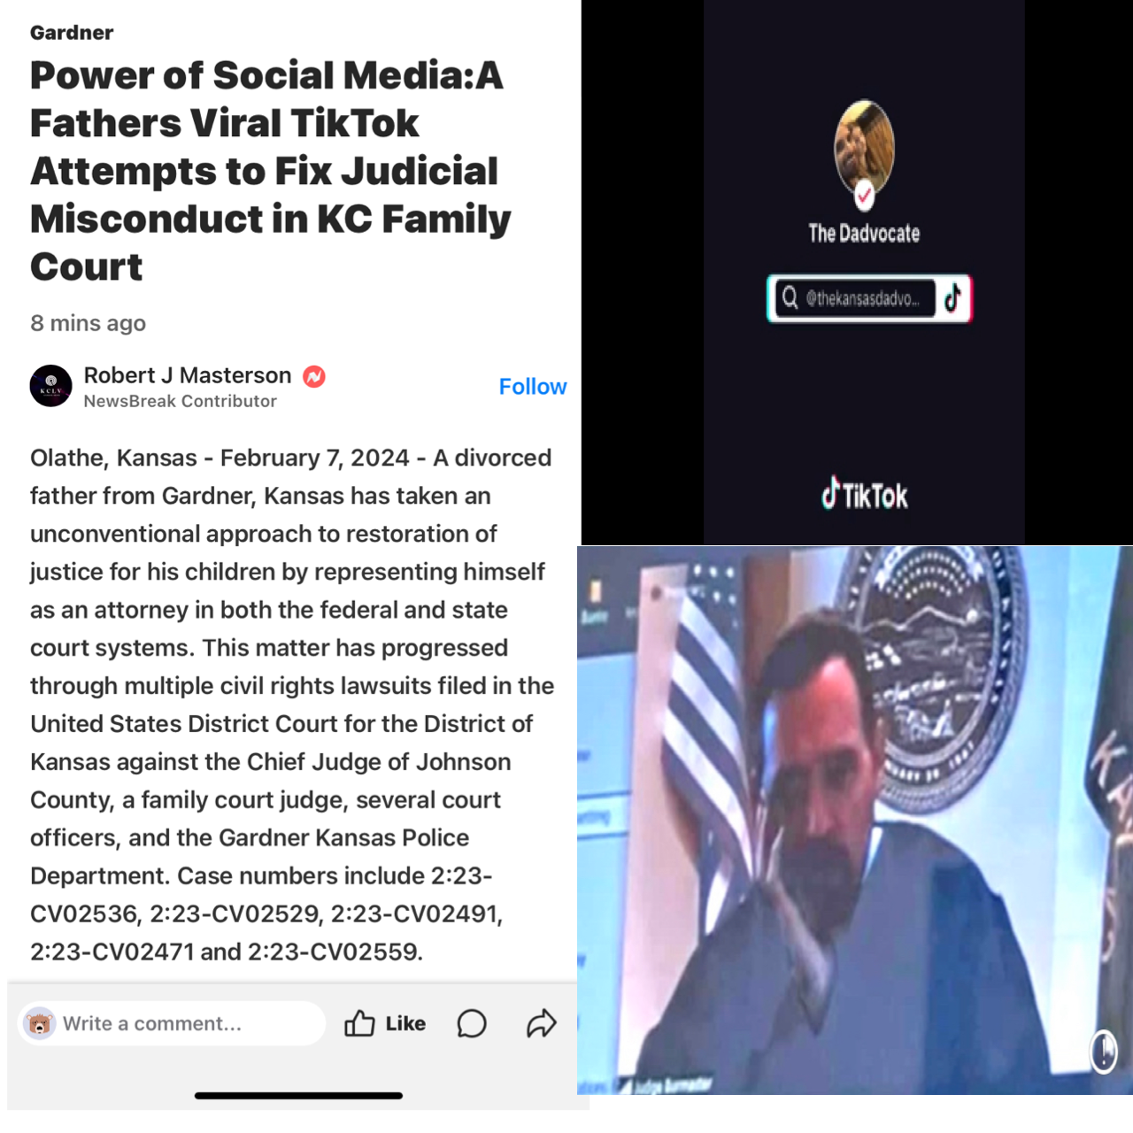This screenshot has width=1133, height=1133.
Task: Follow Robert J Masterson
Action: [x=533, y=387]
